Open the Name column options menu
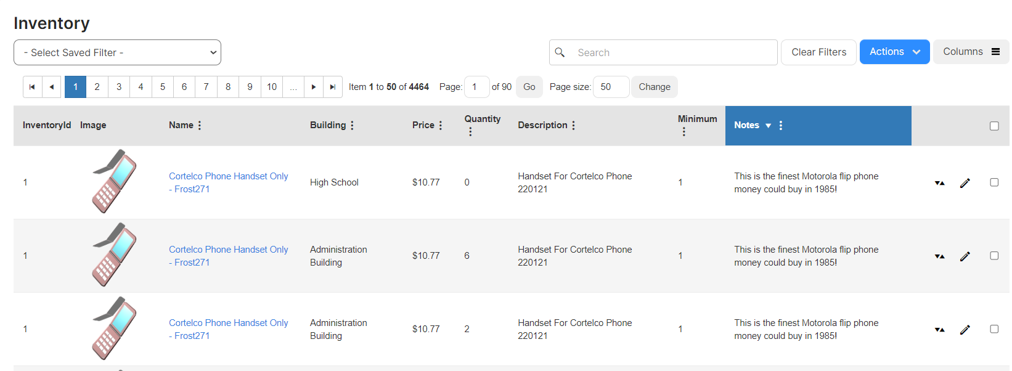The image size is (1012, 371). pos(200,125)
